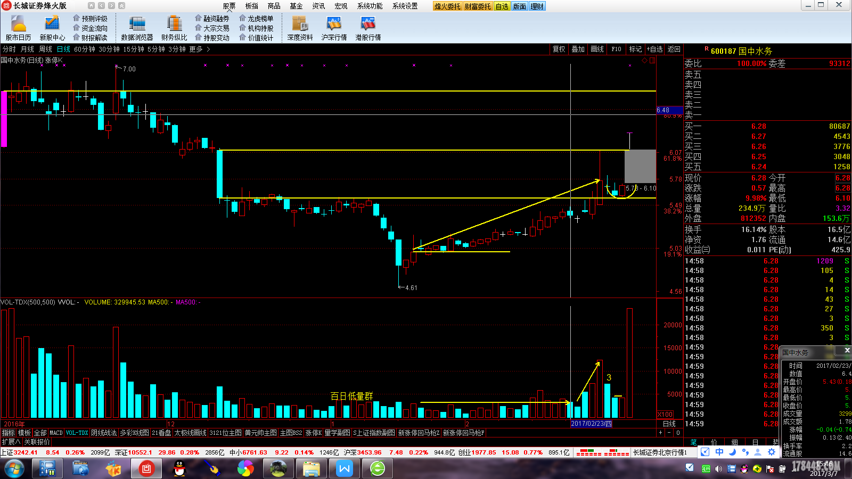Open the 深度资料 F9 briefcase icon
852x479 pixels.
[x=300, y=28]
